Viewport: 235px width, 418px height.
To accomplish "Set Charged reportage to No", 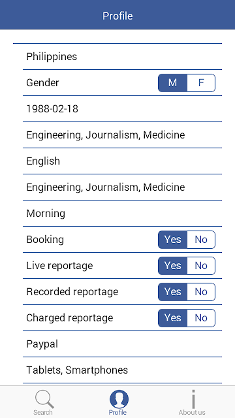I will click(x=201, y=318).
